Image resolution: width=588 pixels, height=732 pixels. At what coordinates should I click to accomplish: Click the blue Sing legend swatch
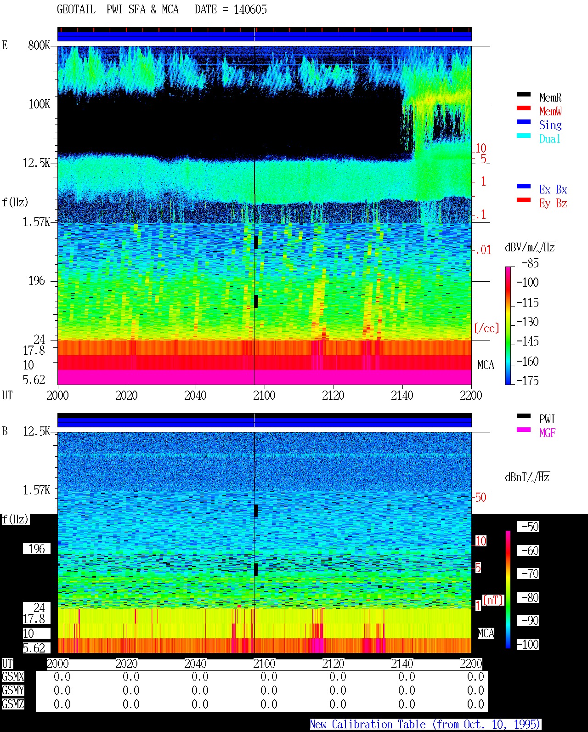tap(524, 122)
